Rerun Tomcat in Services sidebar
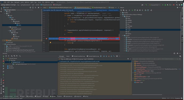184x100 pixels. [3, 56]
